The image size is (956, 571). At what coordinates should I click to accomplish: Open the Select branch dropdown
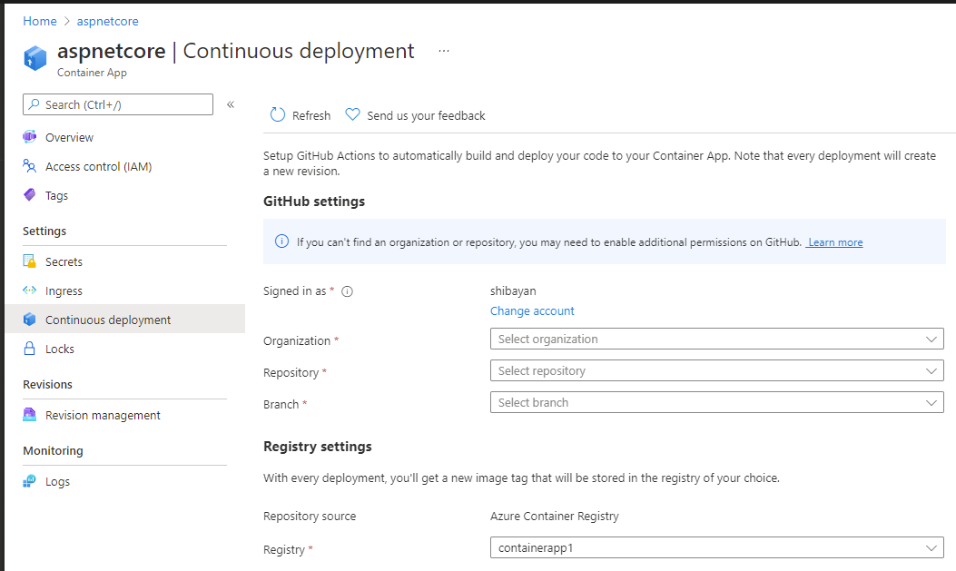tap(717, 402)
